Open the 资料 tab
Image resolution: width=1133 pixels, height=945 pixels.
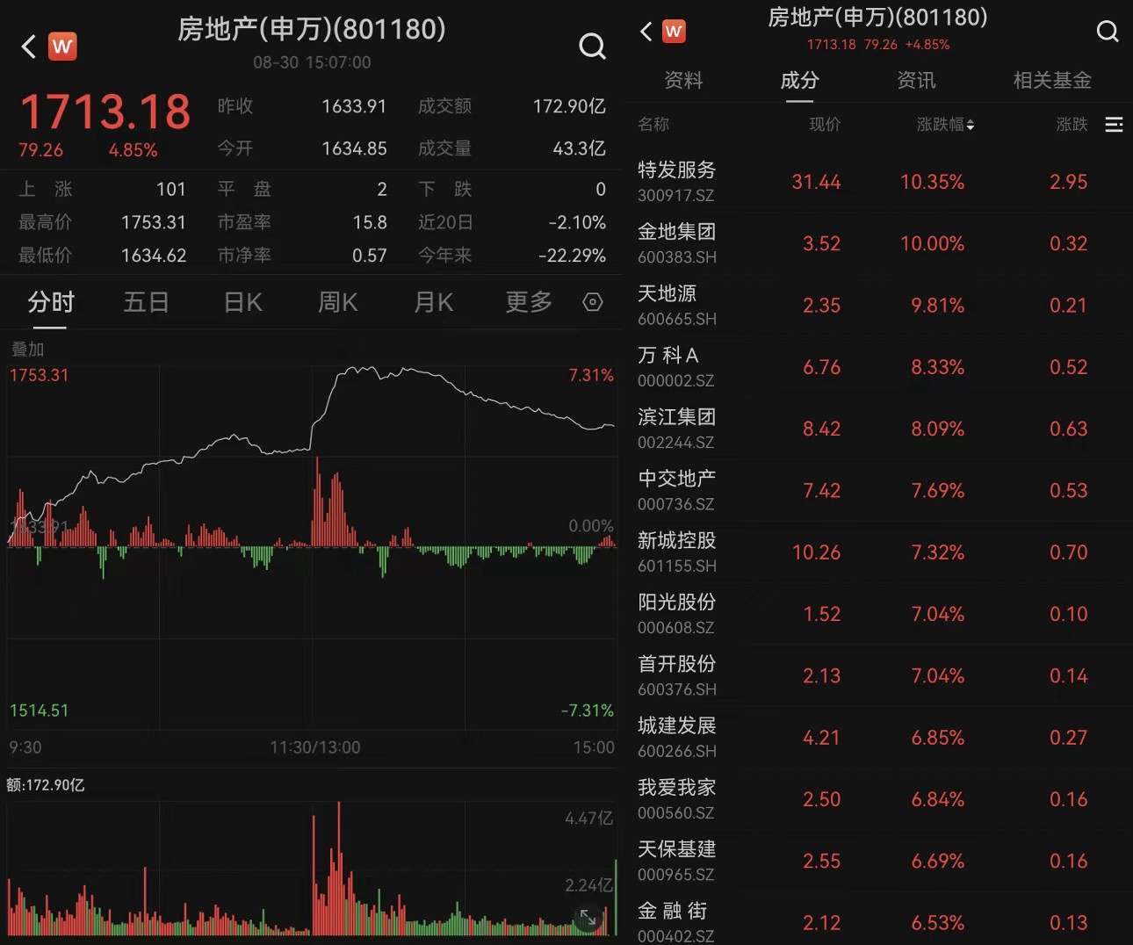pyautogui.click(x=683, y=80)
